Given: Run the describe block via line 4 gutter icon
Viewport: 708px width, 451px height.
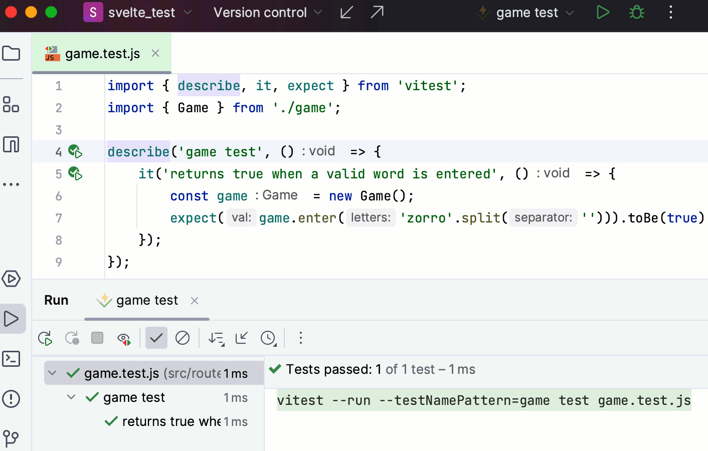Looking at the screenshot, I should [75, 151].
